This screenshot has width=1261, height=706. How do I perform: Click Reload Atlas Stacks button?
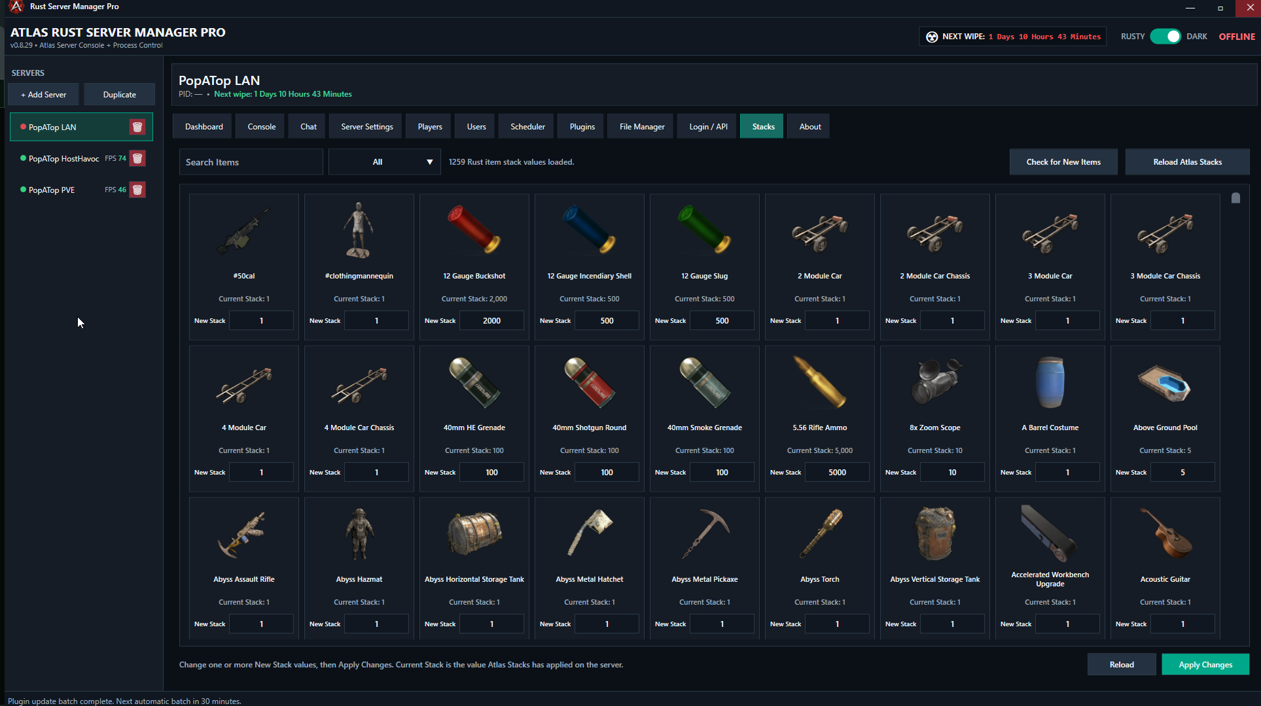tap(1187, 162)
